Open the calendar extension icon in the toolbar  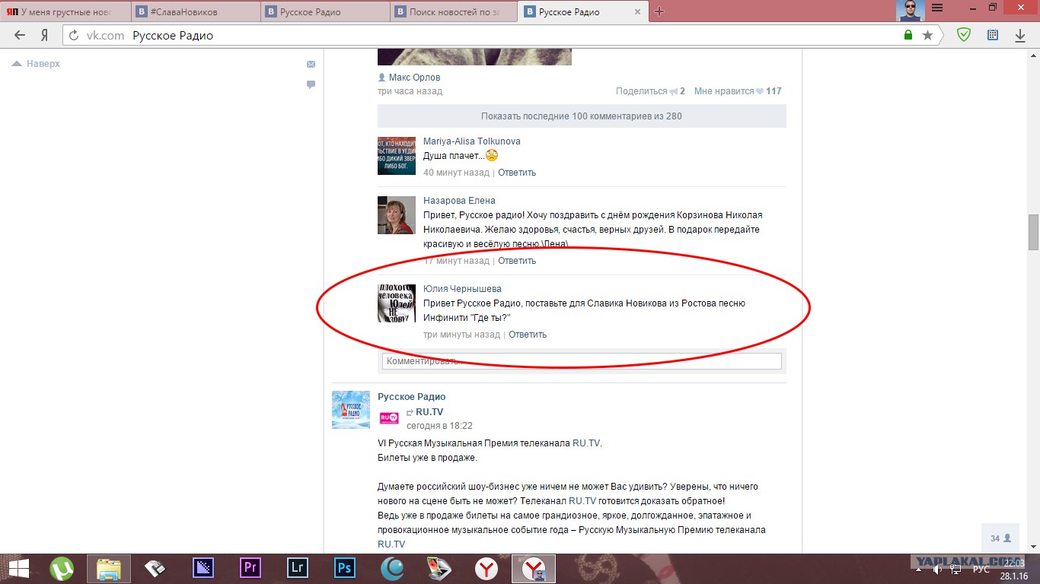point(993,35)
